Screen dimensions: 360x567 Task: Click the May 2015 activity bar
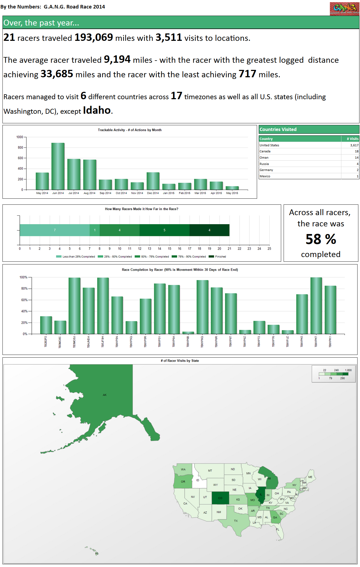pos(232,188)
